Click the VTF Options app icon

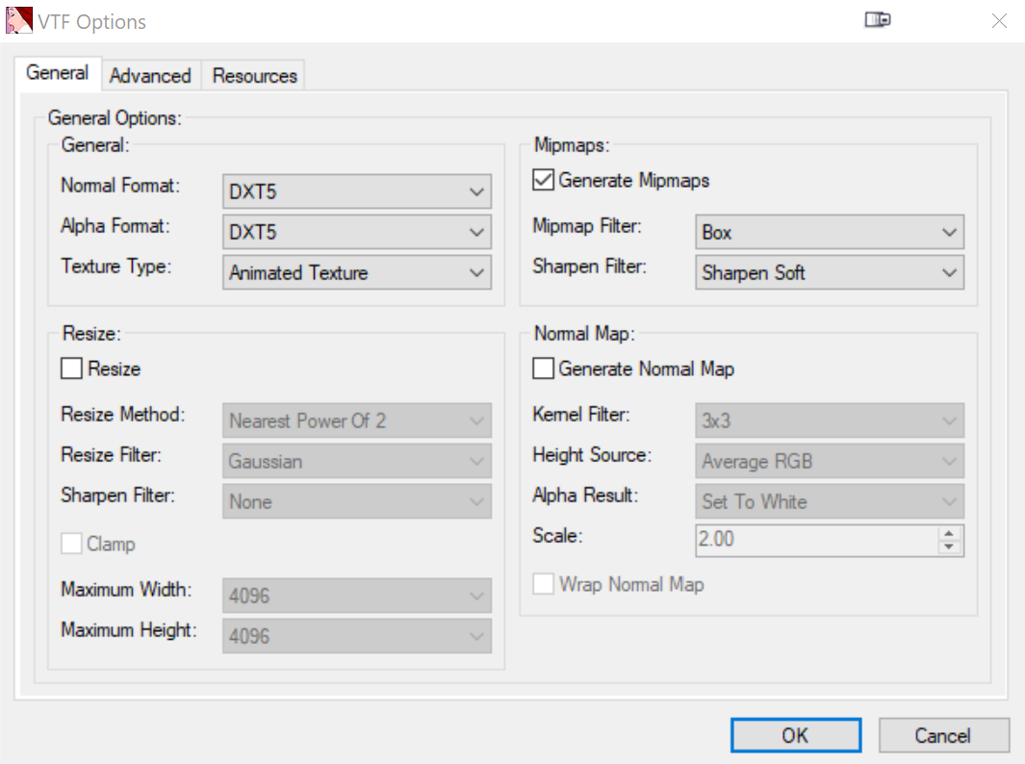(19, 20)
